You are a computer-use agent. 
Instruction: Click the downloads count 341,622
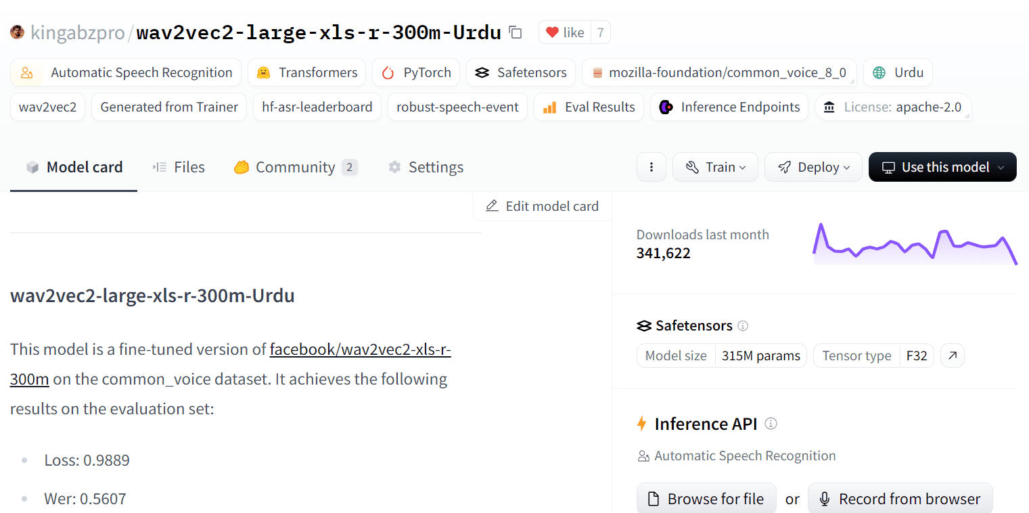pos(664,253)
